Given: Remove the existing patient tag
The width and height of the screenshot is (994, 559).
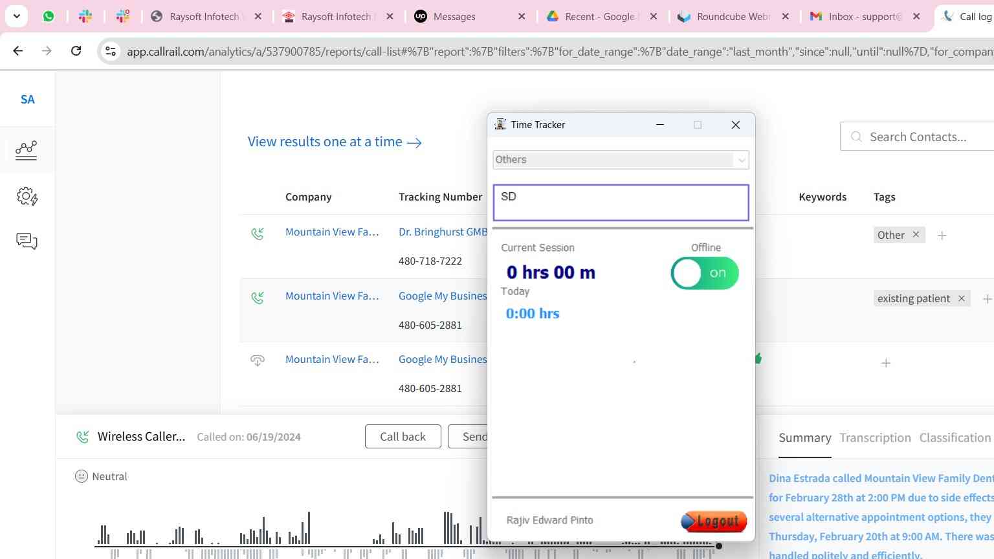Looking at the screenshot, I should (962, 298).
